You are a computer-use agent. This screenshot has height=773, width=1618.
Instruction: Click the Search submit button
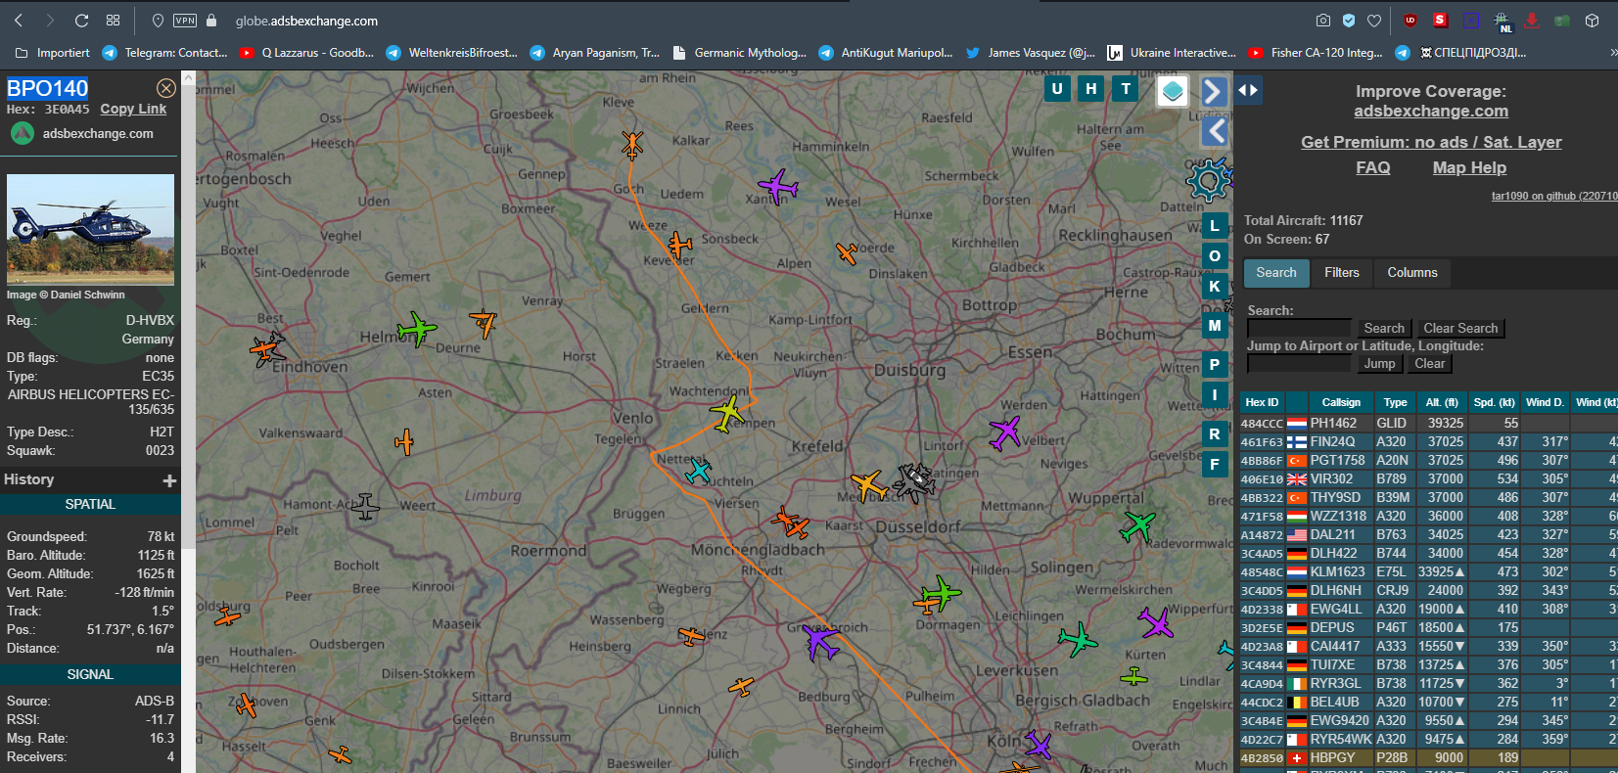(x=1384, y=329)
